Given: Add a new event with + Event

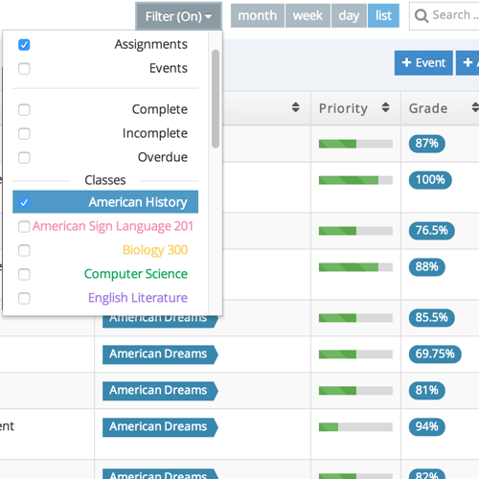Looking at the screenshot, I should (423, 63).
